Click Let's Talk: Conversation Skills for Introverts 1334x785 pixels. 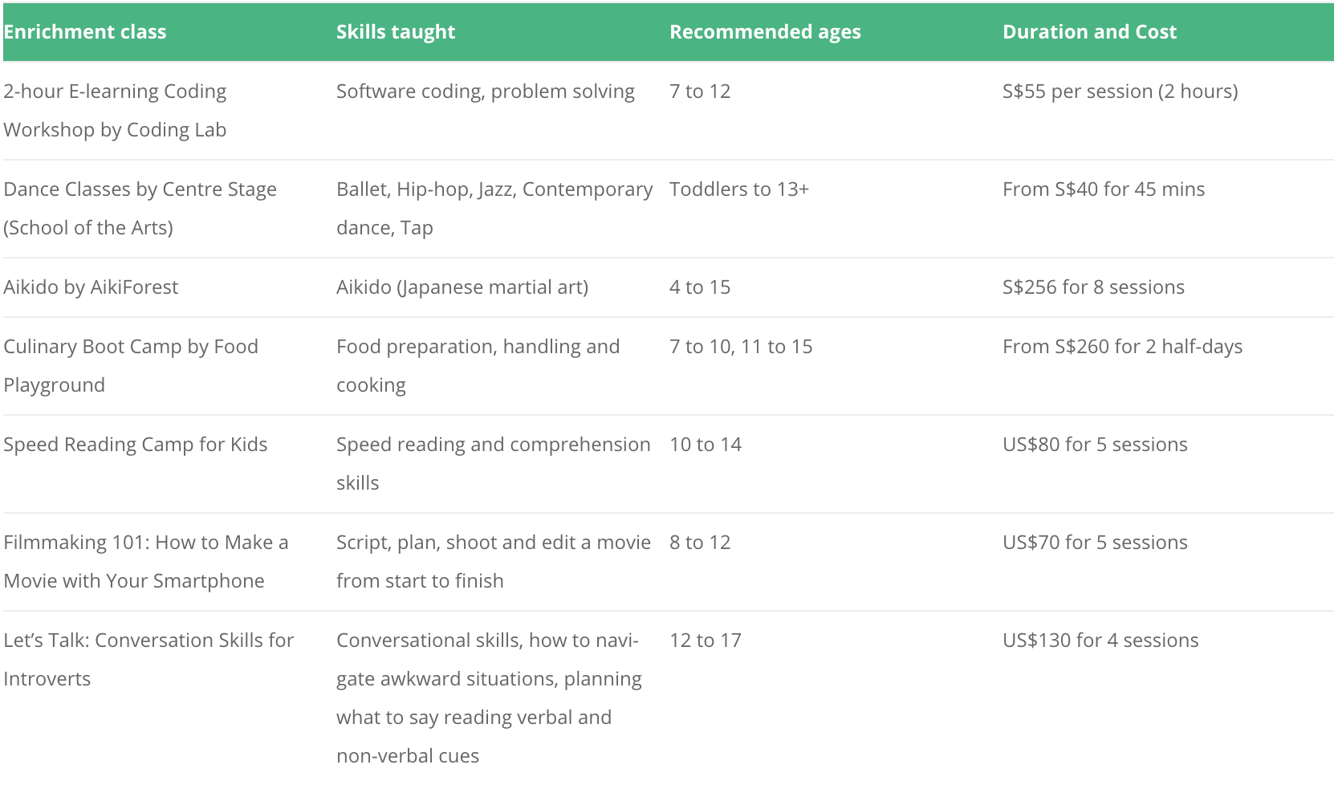[x=148, y=660]
